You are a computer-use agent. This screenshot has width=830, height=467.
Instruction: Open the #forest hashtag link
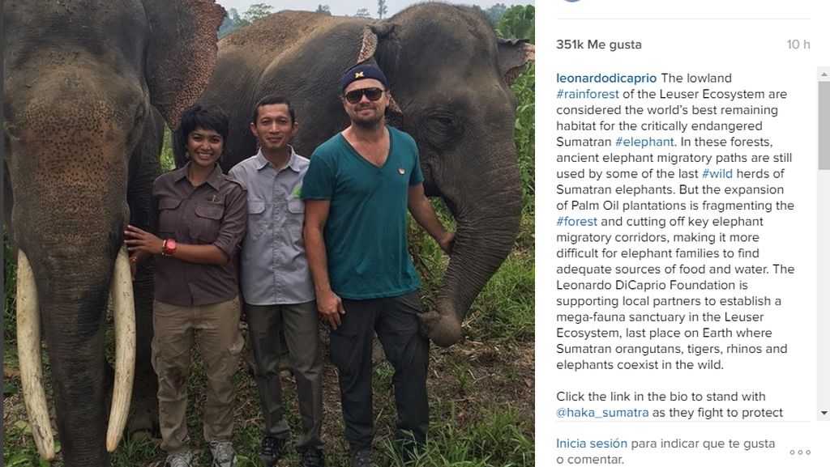[577, 221]
